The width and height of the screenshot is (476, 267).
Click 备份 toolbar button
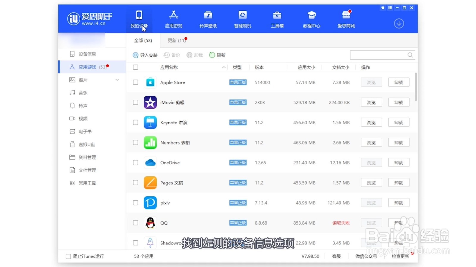pyautogui.click(x=172, y=55)
